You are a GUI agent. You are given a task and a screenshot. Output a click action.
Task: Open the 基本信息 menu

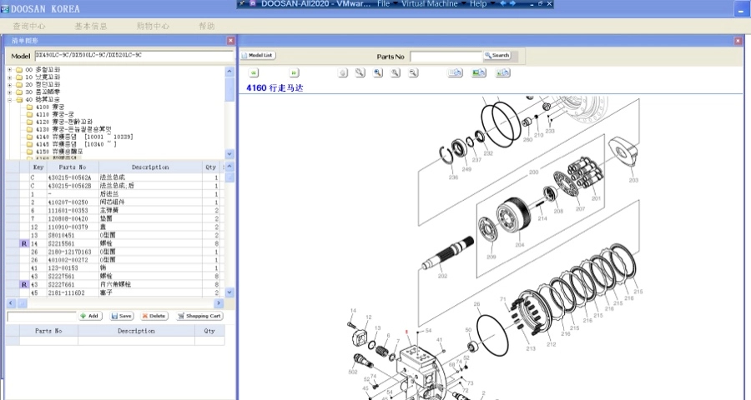[x=91, y=26]
